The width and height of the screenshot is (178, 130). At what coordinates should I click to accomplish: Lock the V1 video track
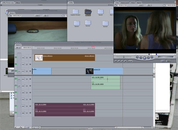click(x=27, y=71)
